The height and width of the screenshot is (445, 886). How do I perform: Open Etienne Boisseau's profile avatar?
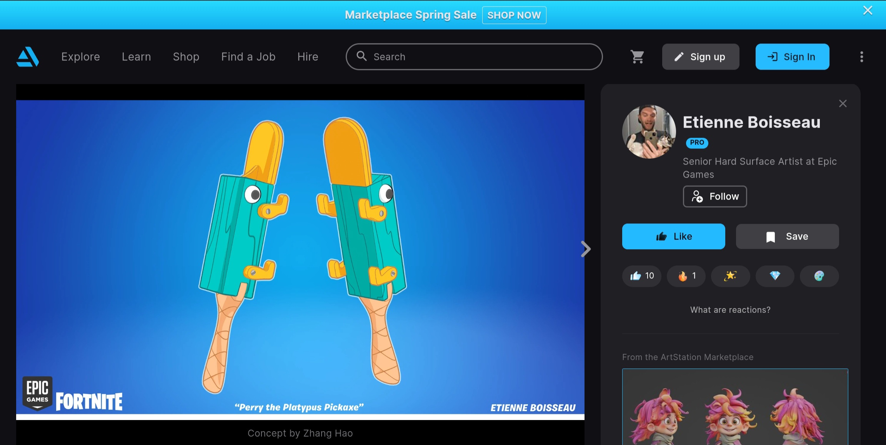point(649,132)
